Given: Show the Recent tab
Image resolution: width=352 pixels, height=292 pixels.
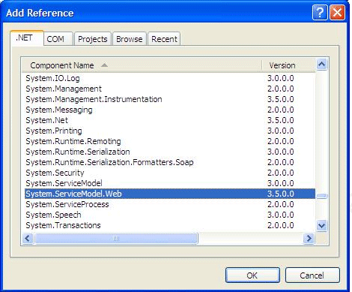Looking at the screenshot, I should pyautogui.click(x=164, y=39).
